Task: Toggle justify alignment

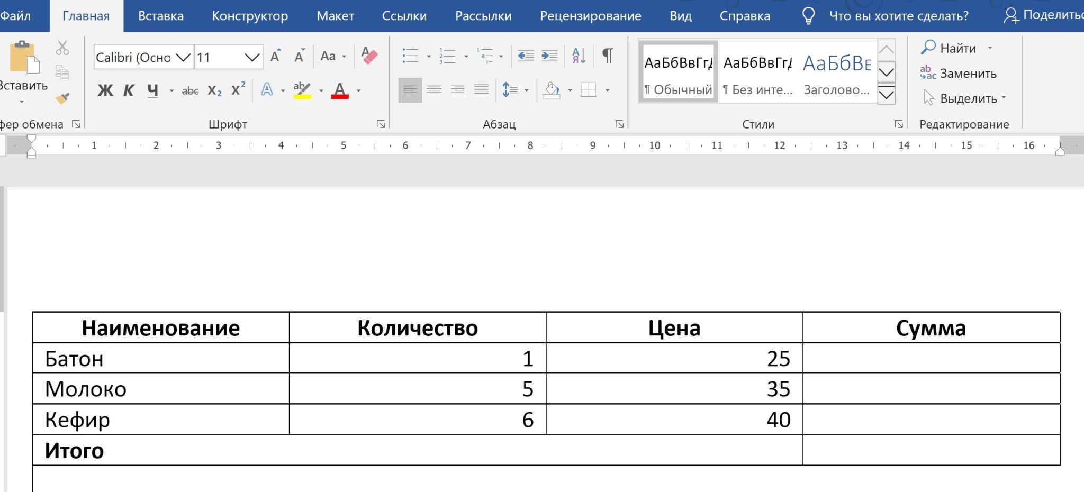Action: tap(482, 90)
